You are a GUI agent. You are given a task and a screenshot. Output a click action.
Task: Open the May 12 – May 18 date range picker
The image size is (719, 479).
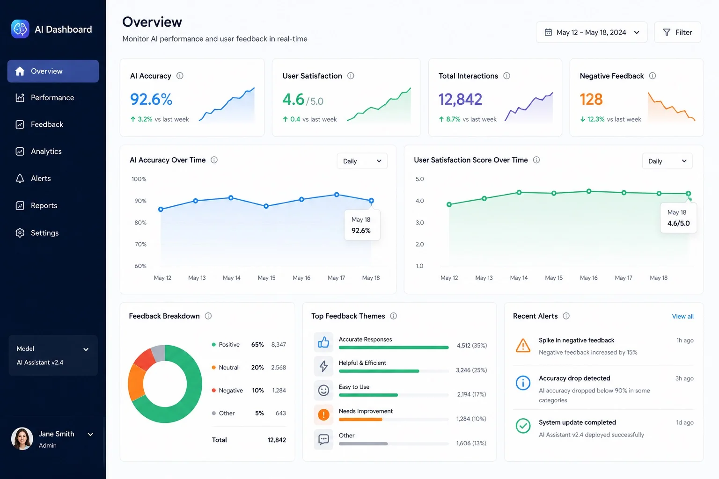(592, 32)
